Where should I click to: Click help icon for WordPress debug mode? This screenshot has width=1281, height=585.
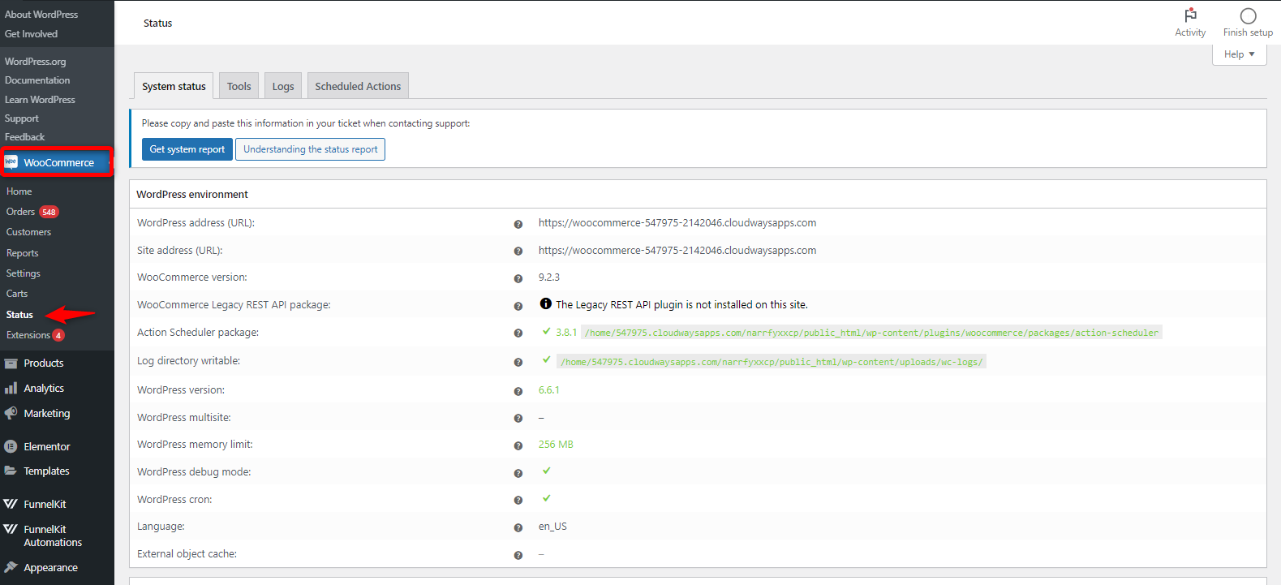(518, 473)
